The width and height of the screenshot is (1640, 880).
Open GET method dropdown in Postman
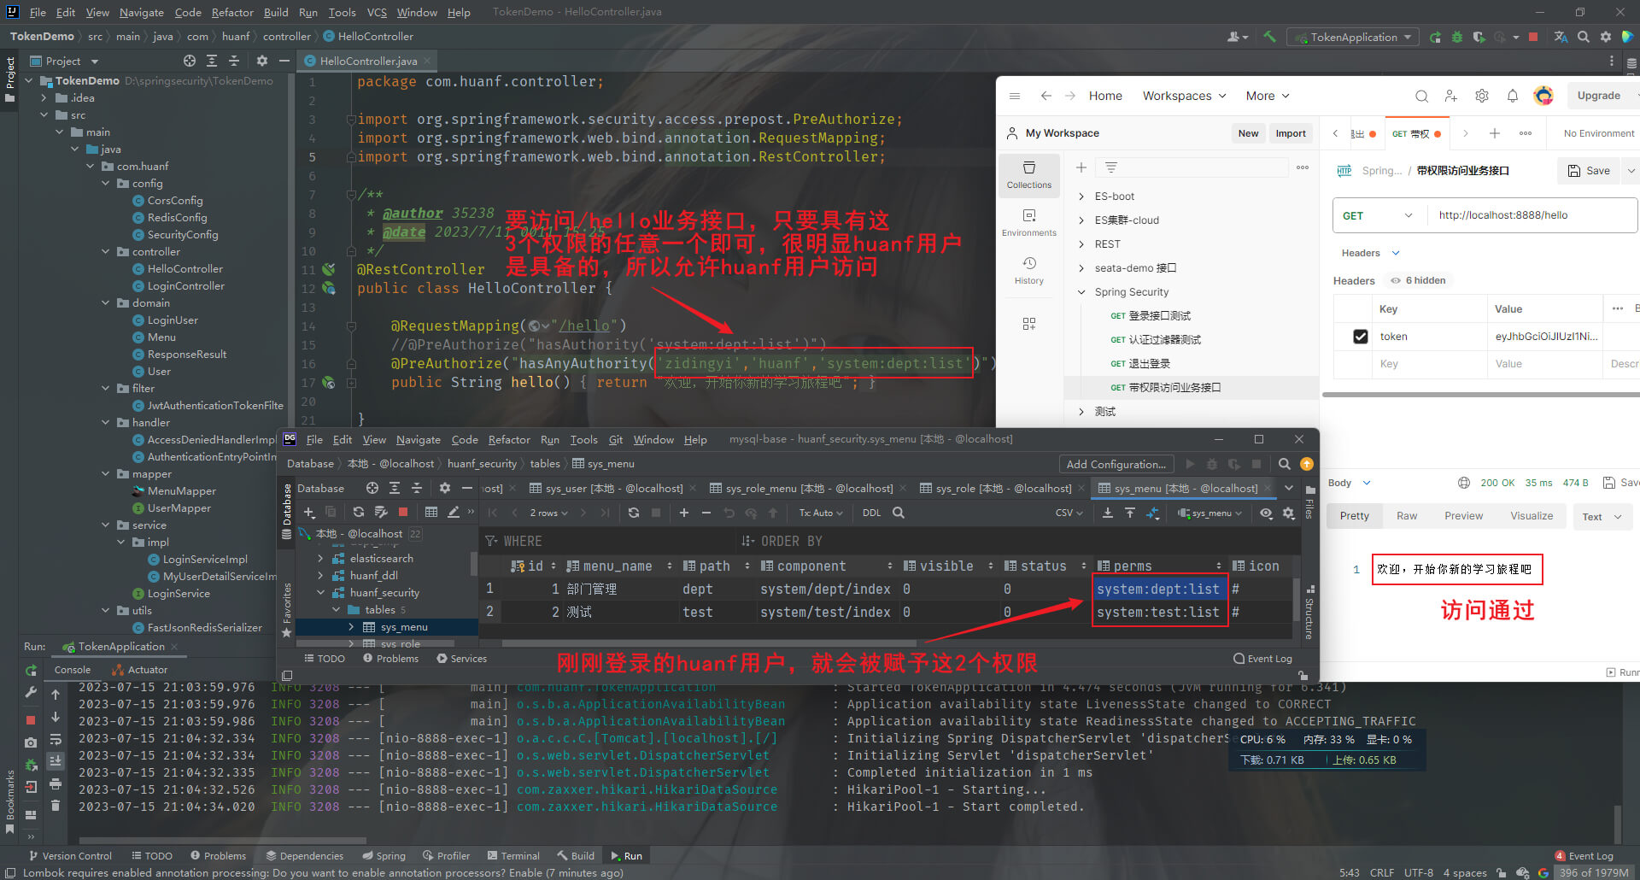tap(1379, 215)
